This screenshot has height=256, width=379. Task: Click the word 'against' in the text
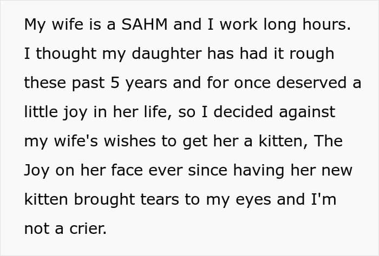tap(307, 112)
